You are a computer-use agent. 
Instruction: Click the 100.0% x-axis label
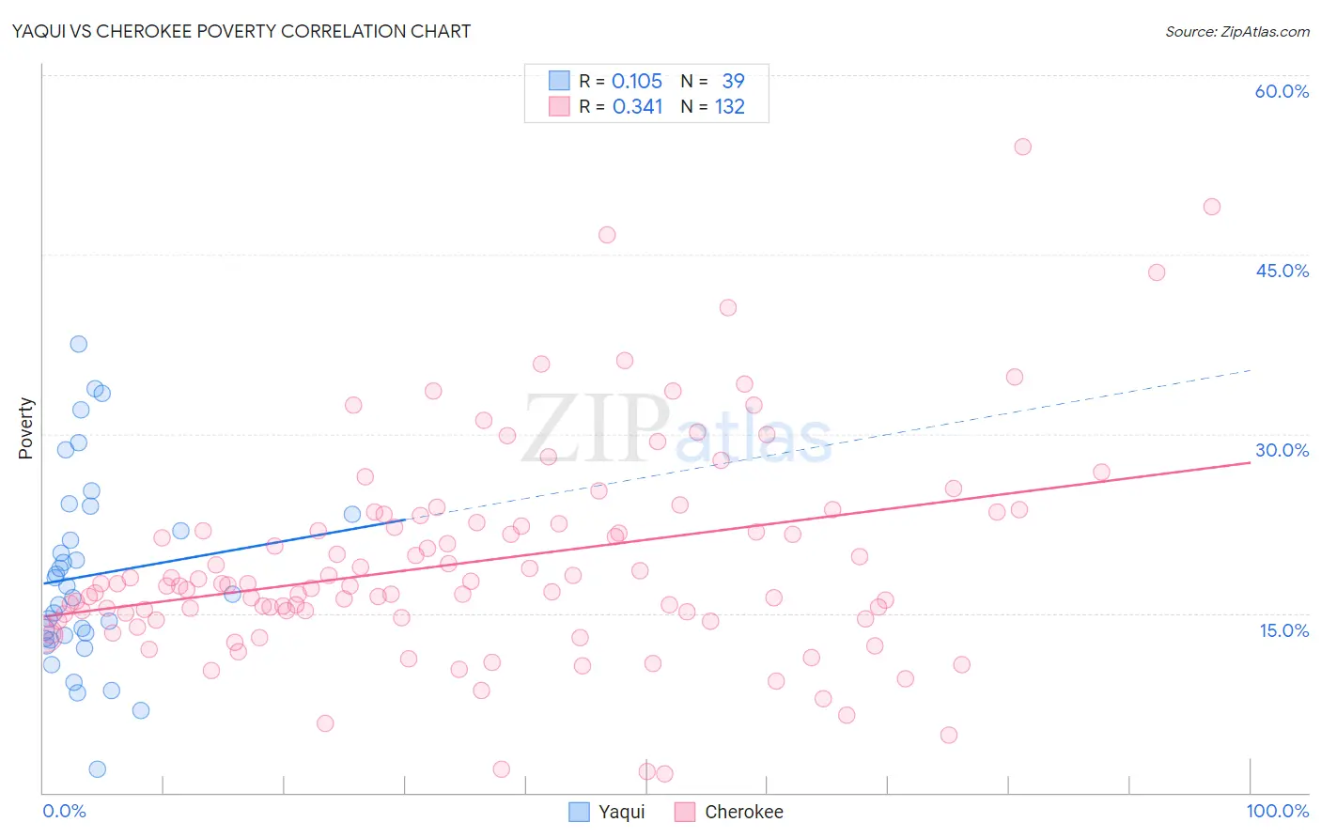[1278, 811]
